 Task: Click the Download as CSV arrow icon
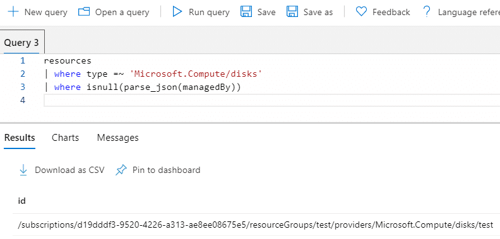23,170
